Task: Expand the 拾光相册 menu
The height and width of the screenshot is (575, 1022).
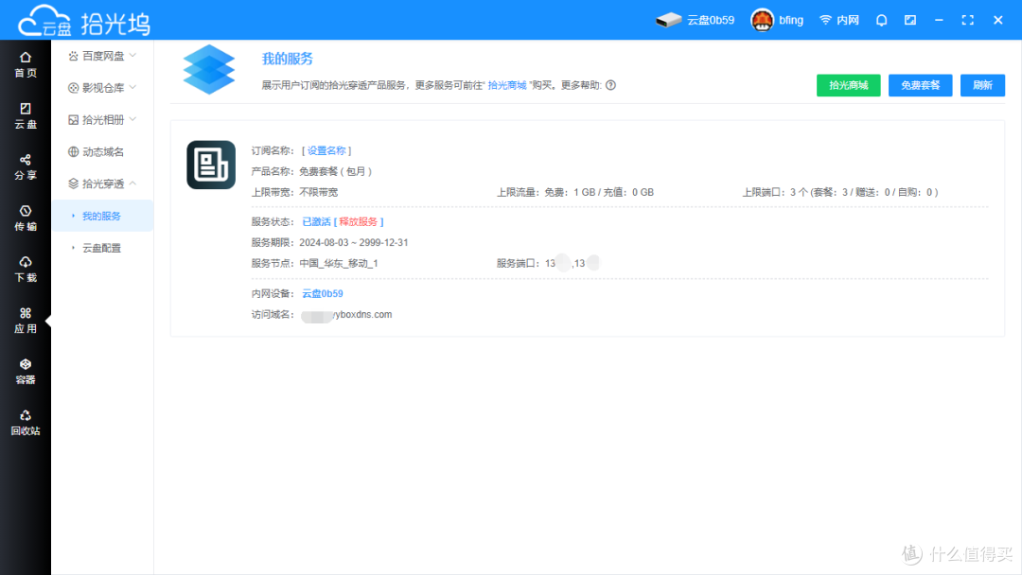Action: pos(102,120)
